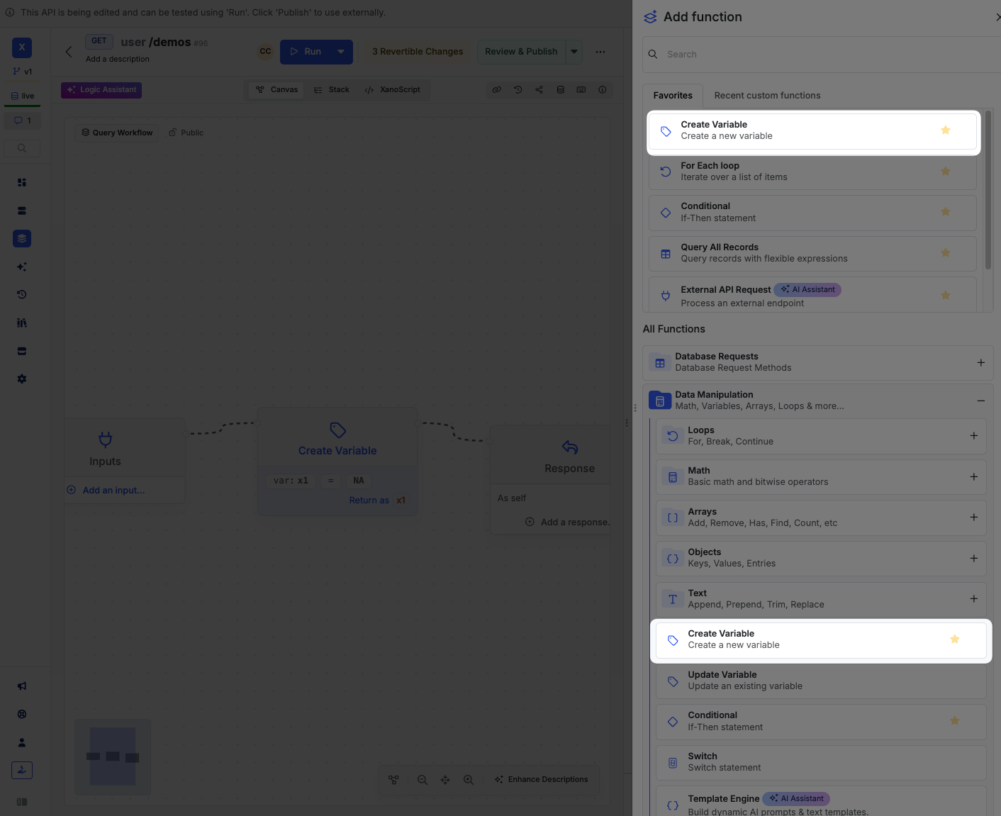Image resolution: width=1001 pixels, height=816 pixels.
Task: Open the three-dots more options menu
Action: point(600,52)
